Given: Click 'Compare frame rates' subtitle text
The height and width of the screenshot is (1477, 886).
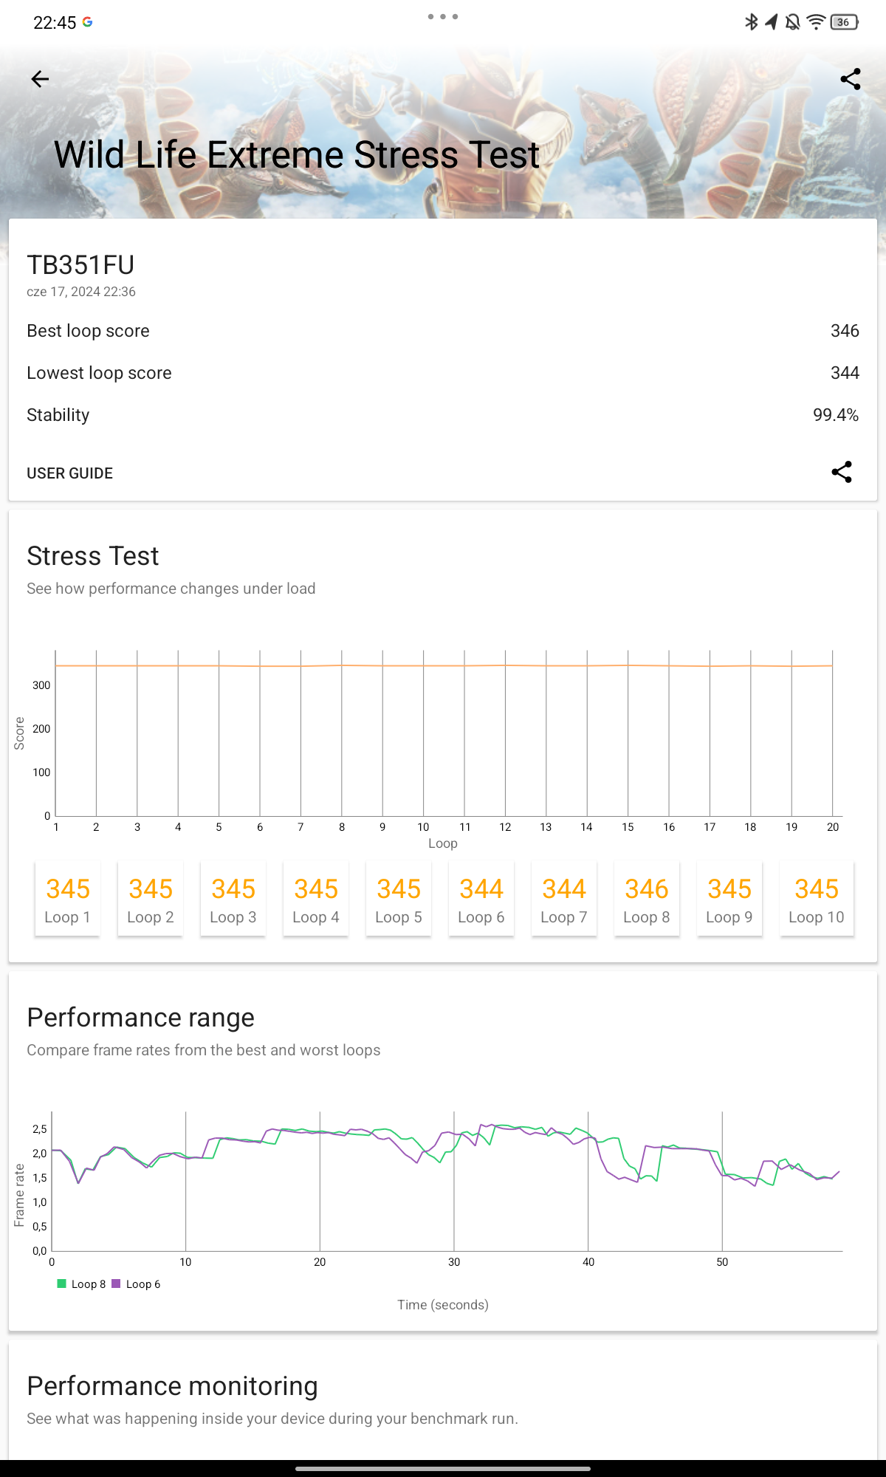Looking at the screenshot, I should tap(204, 1050).
